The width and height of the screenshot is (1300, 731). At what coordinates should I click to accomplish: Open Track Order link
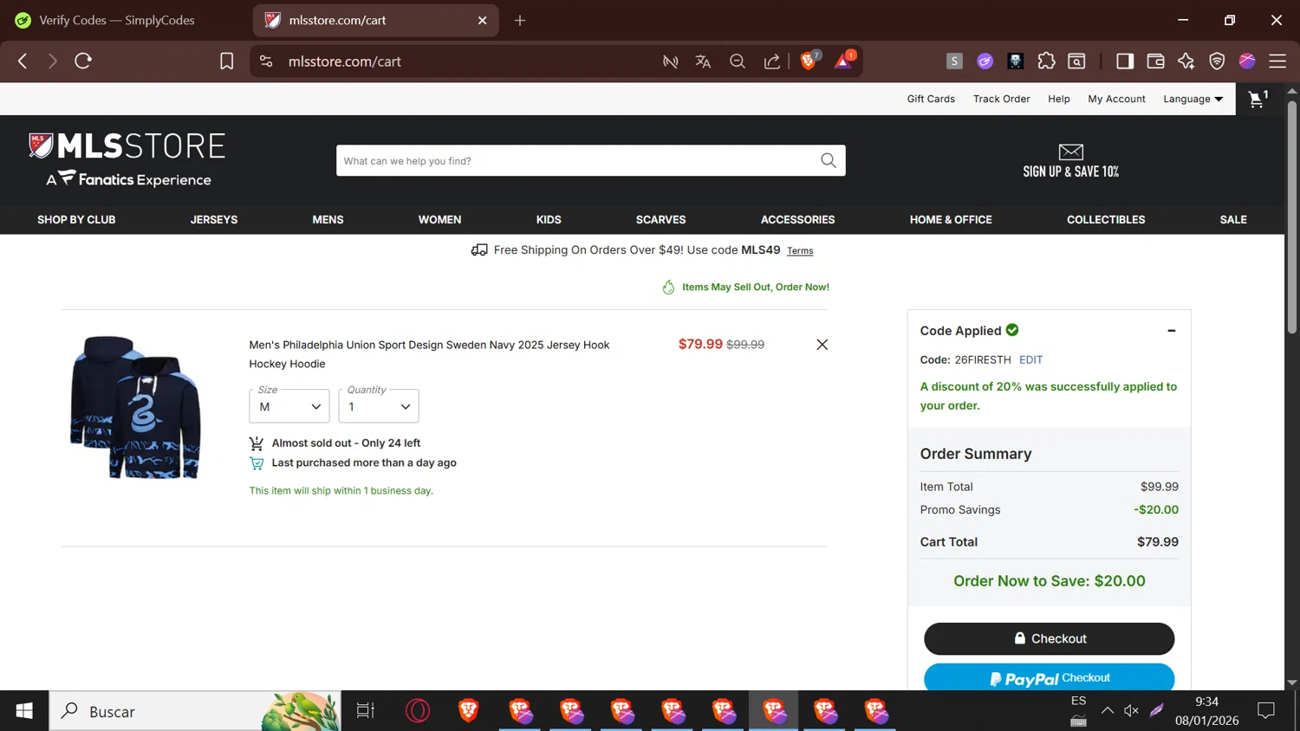[1001, 99]
